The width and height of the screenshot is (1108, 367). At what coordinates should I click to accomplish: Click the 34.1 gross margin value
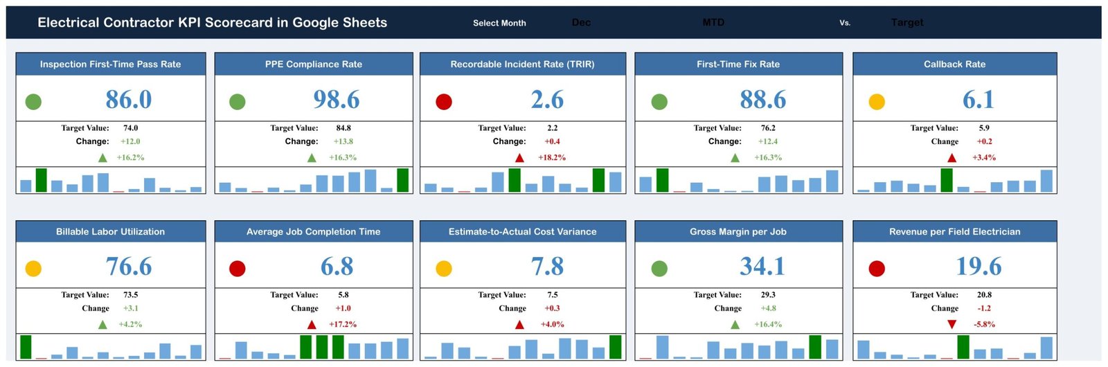tap(763, 267)
